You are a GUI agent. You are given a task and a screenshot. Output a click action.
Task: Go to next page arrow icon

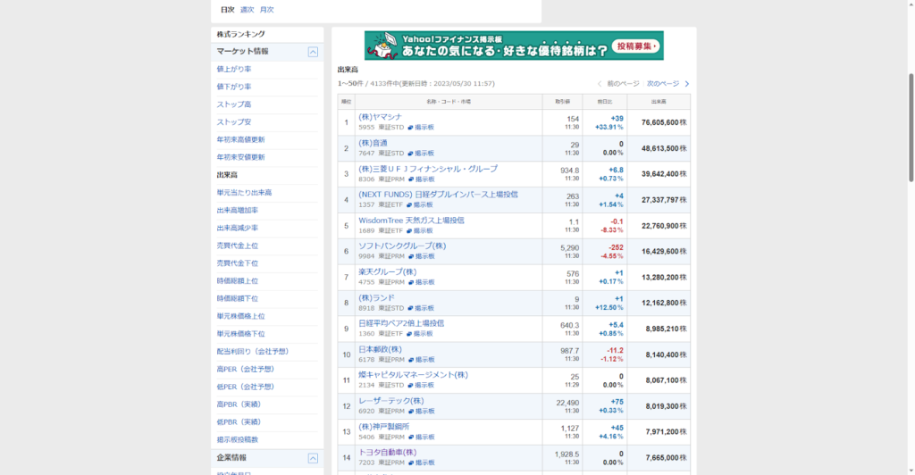(x=687, y=84)
